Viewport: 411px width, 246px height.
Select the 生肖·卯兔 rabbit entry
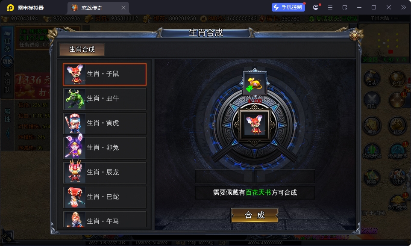tap(105, 148)
